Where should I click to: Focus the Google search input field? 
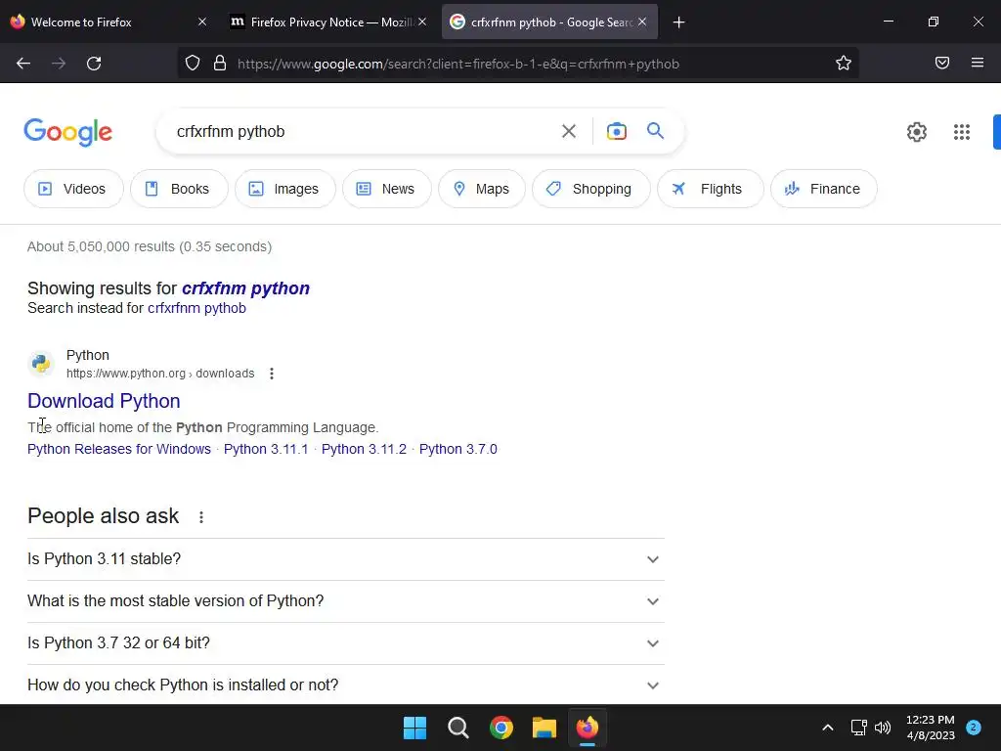coord(361,132)
